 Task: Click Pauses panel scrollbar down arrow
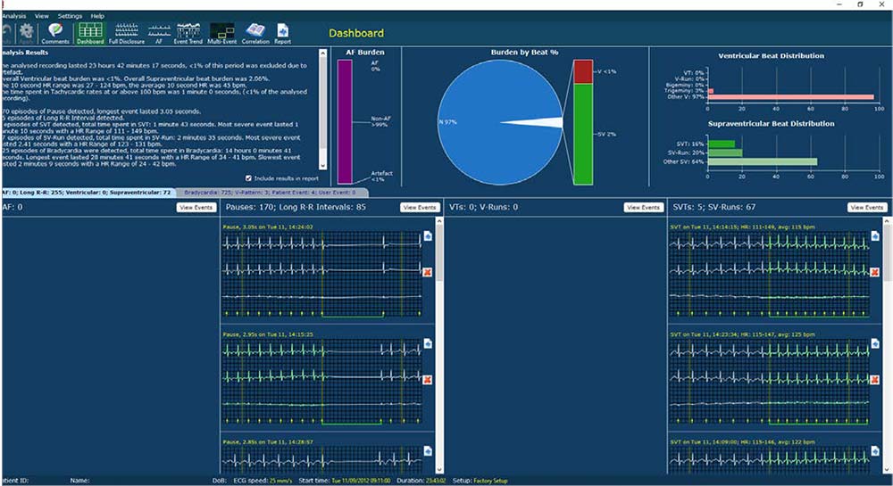click(438, 470)
